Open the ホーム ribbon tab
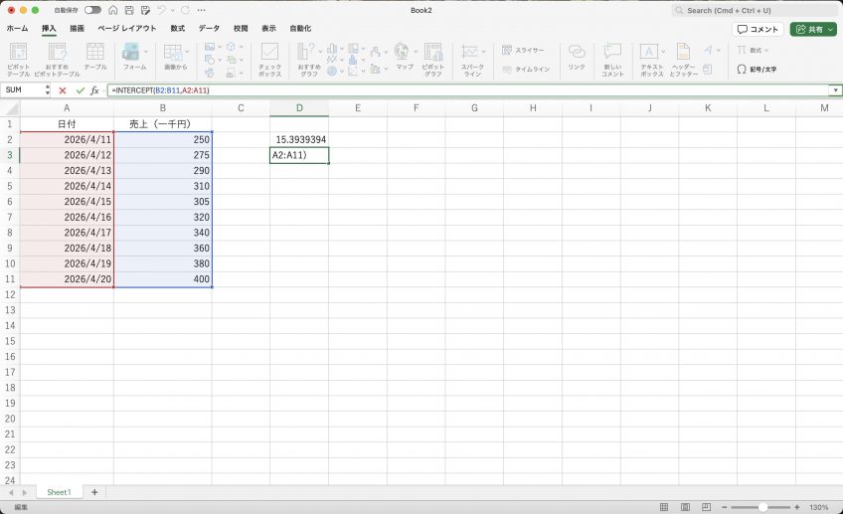This screenshot has height=514, width=843. [17, 29]
